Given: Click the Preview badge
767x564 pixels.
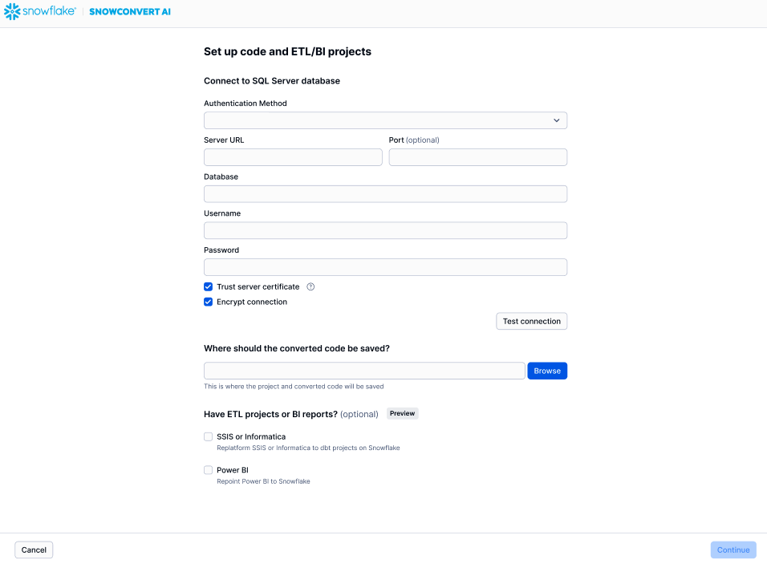Looking at the screenshot, I should point(403,414).
